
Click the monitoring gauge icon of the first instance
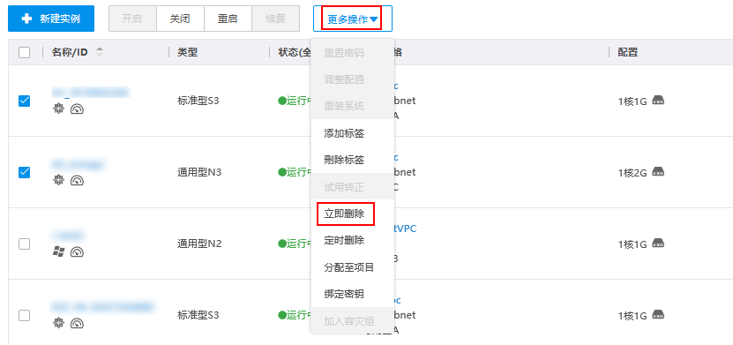(x=77, y=109)
